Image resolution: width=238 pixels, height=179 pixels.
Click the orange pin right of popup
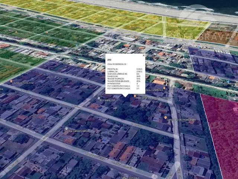click(x=164, y=88)
